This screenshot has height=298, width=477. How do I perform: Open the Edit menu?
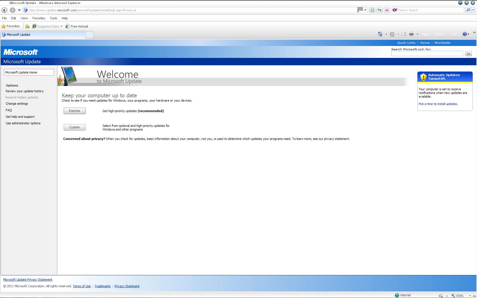tap(13, 18)
